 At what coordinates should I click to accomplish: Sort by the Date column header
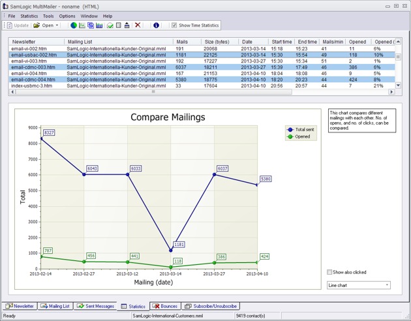(254, 42)
